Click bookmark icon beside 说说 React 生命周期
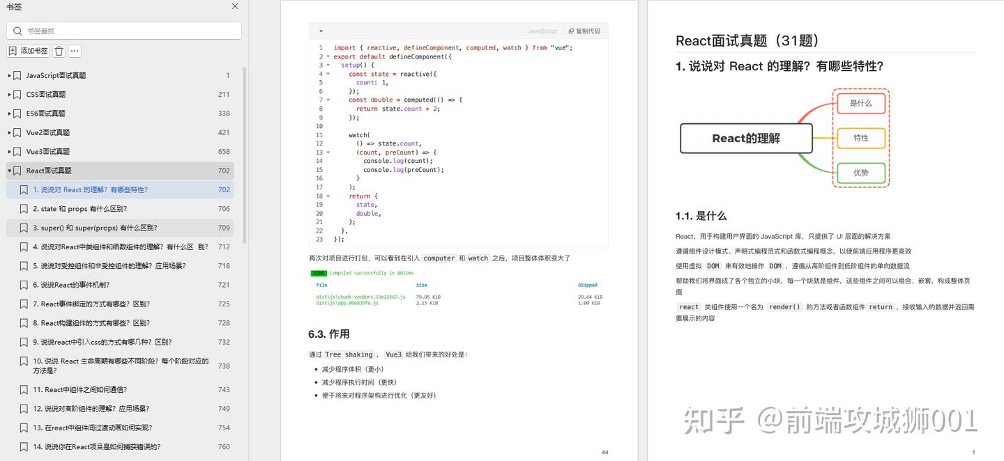 pyautogui.click(x=24, y=361)
